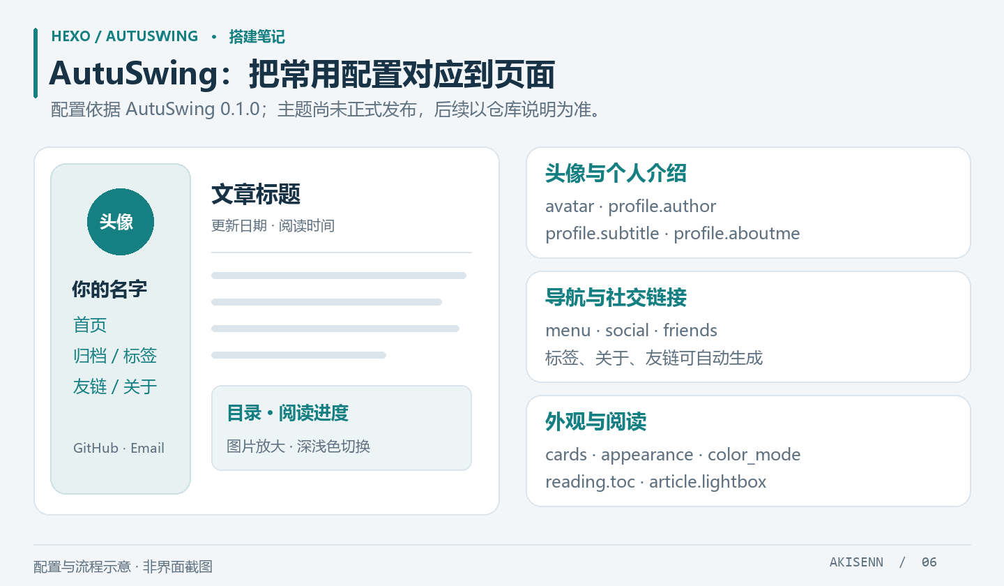The width and height of the screenshot is (1004, 586).
Task: Click the 标签、关于、友链可自动生成 line
Action: point(654,358)
